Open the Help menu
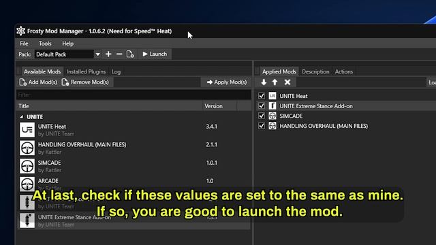The height and width of the screenshot is (245, 436). pos(67,44)
